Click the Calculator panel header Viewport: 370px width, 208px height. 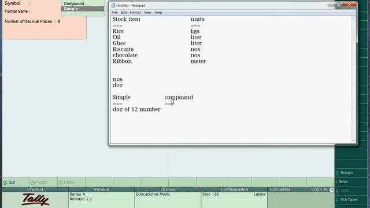point(280,190)
